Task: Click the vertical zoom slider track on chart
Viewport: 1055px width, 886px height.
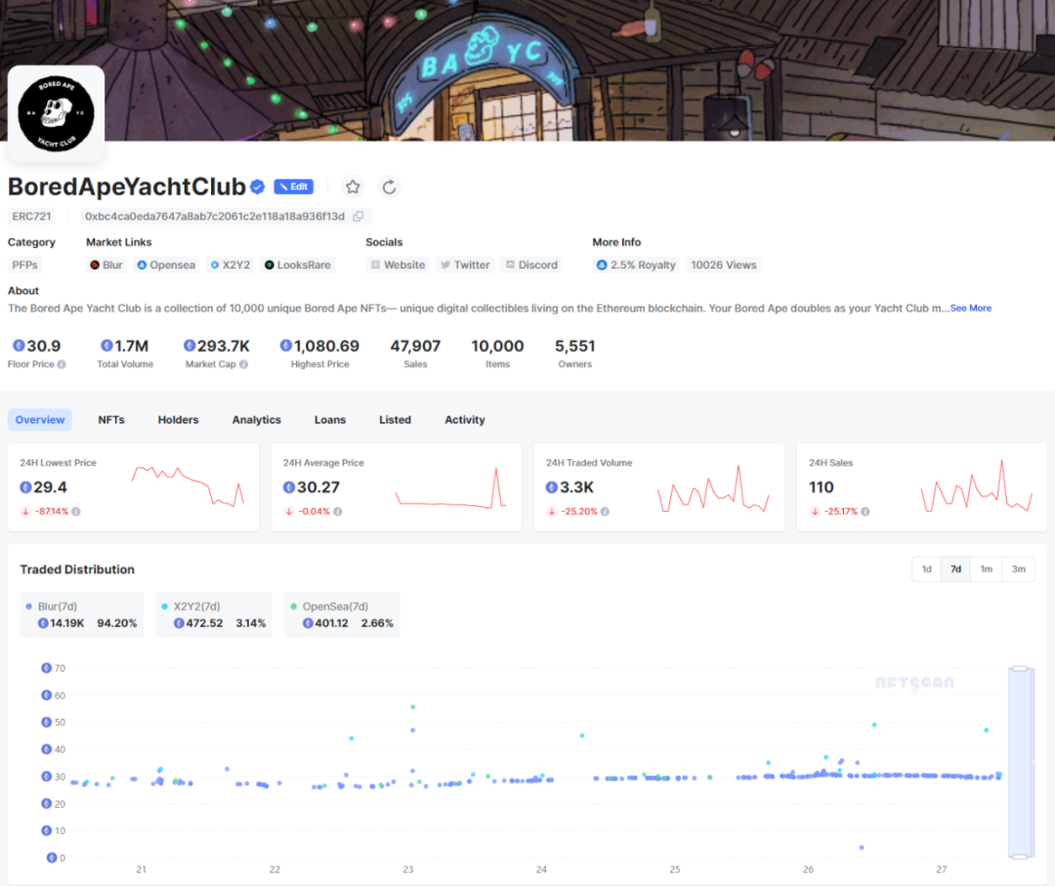Action: 1020,762
